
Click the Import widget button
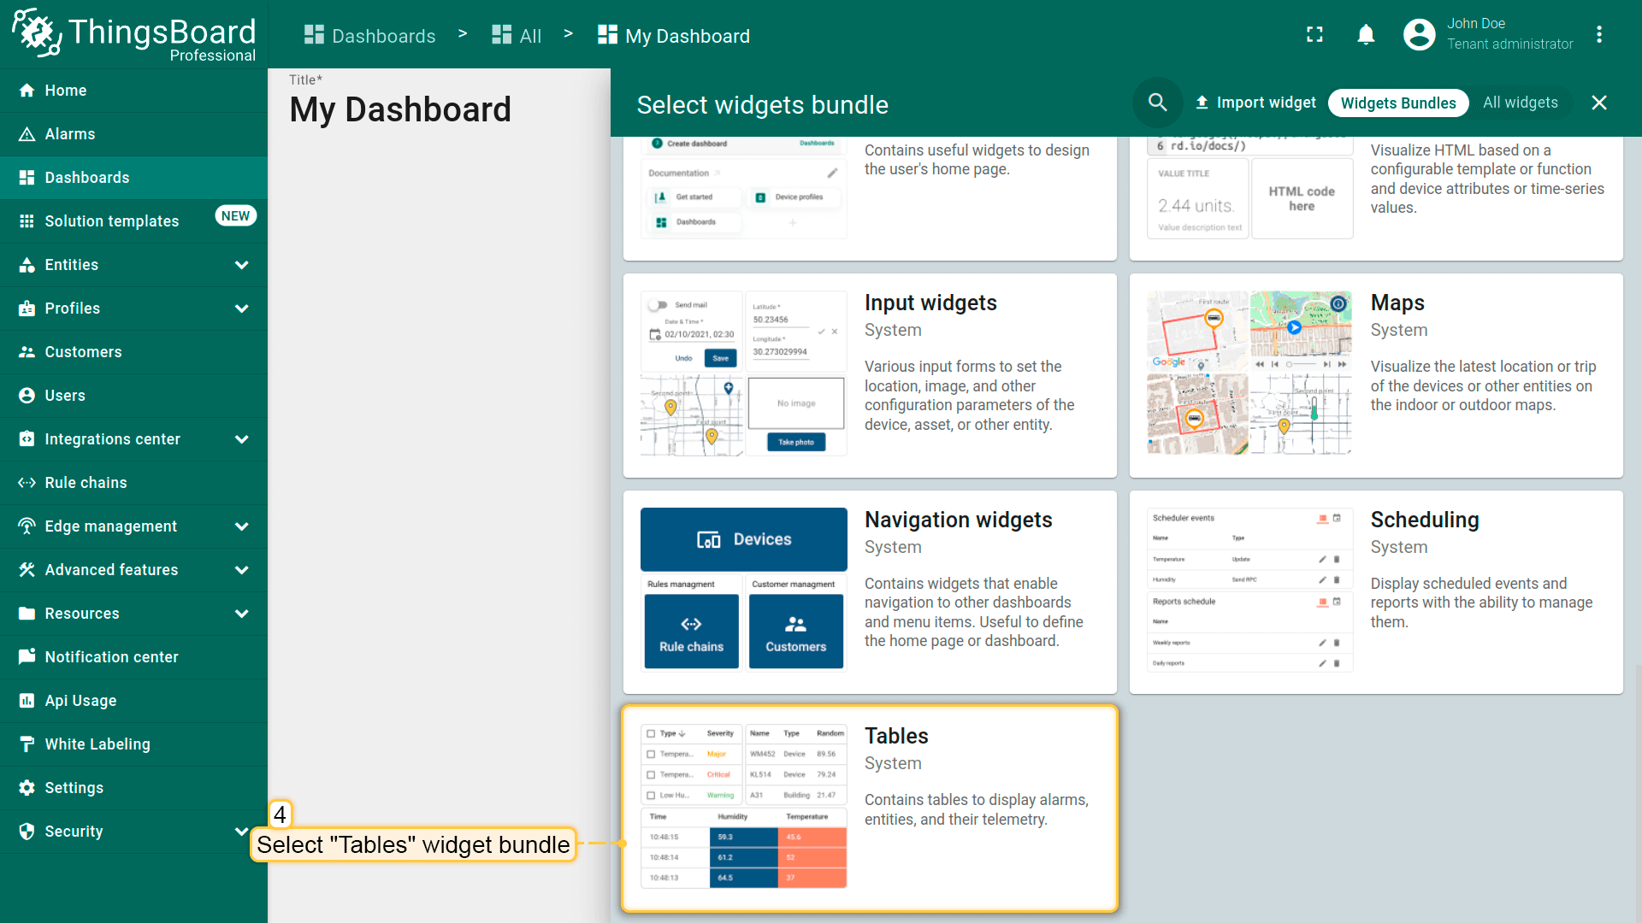[x=1255, y=103]
